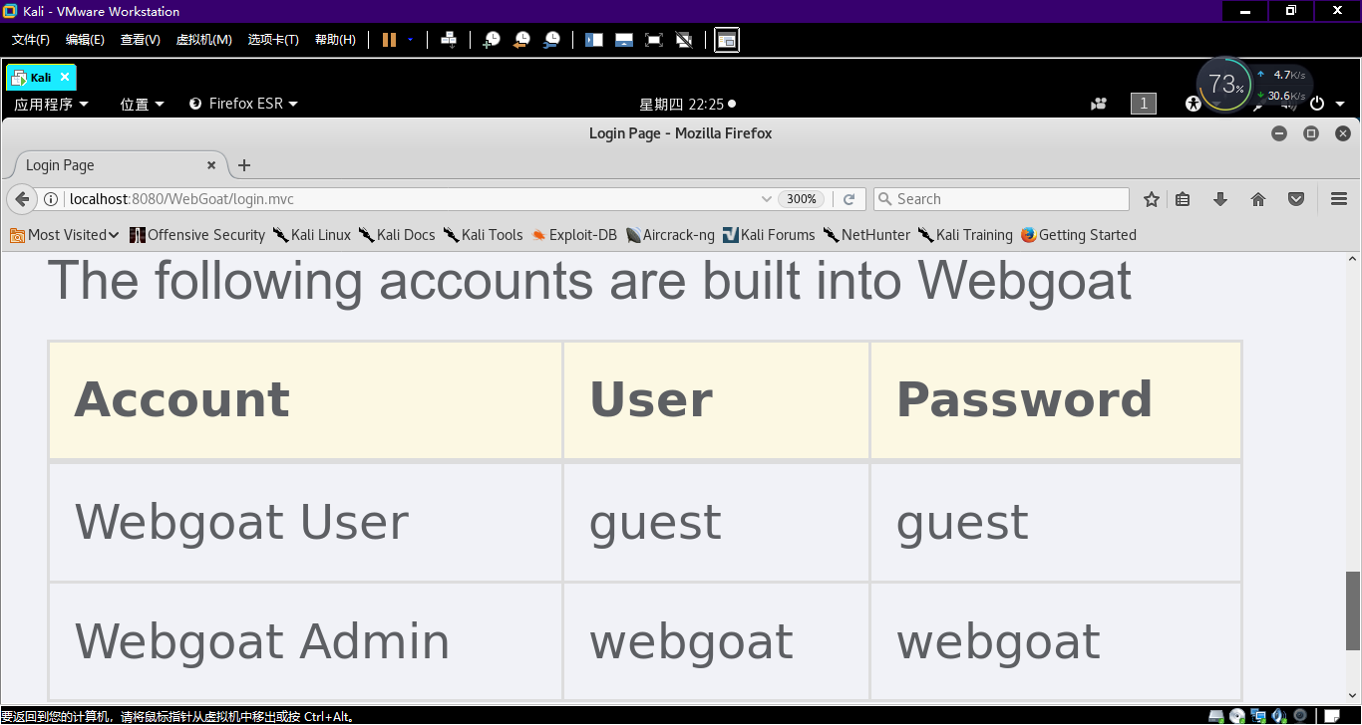Open the accessibility menu icon

pyautogui.click(x=1193, y=104)
